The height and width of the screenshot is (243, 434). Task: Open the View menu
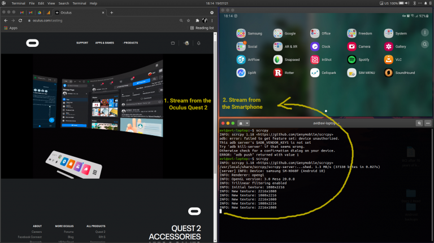click(51, 3)
